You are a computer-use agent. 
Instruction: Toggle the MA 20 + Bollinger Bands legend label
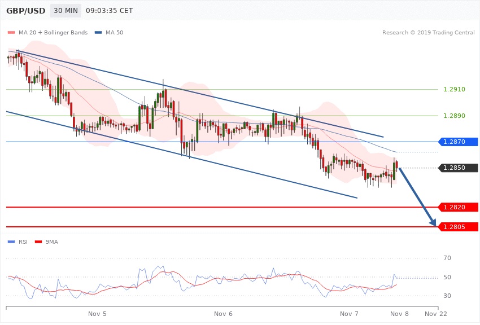pyautogui.click(x=53, y=33)
